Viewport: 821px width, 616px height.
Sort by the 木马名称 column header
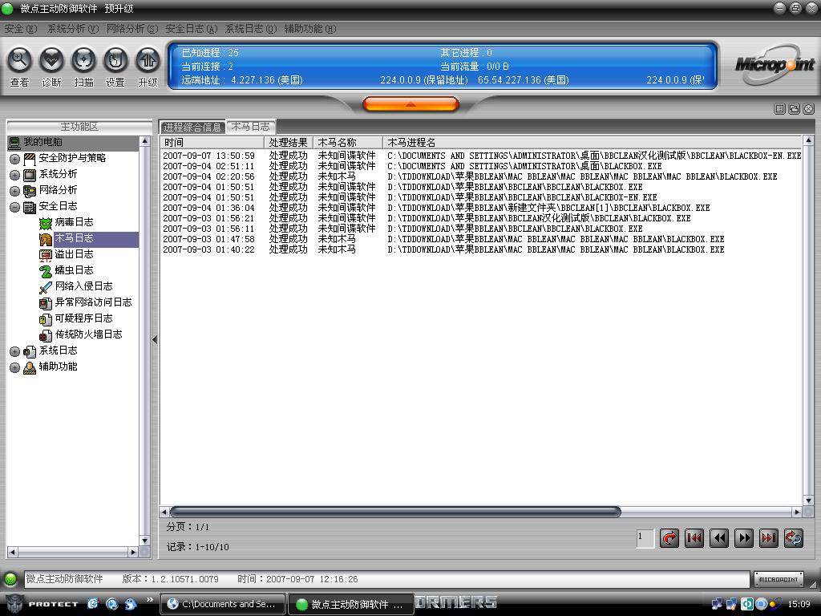tap(348, 143)
